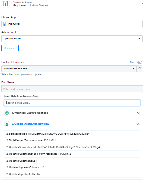Refresh the Contact ID list

coord(140,68)
